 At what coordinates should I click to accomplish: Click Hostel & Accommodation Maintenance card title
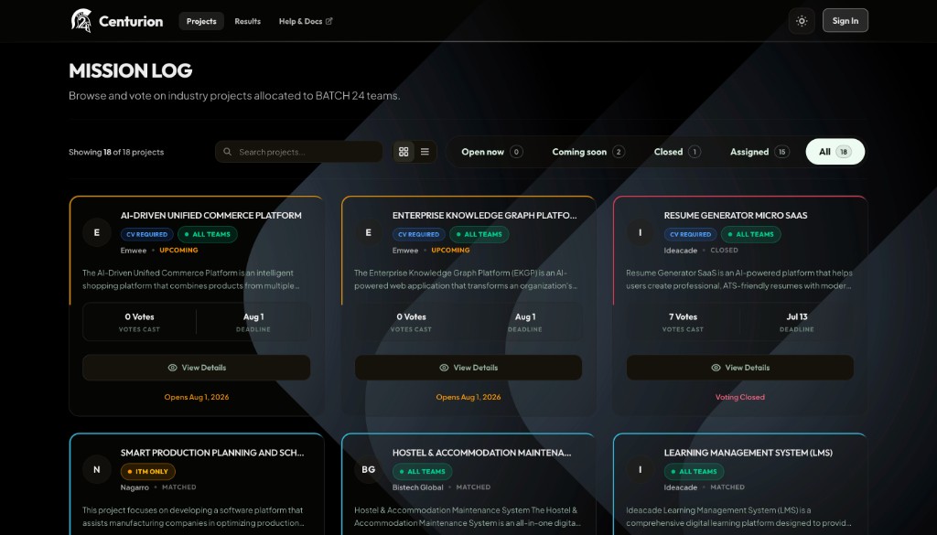pos(481,453)
